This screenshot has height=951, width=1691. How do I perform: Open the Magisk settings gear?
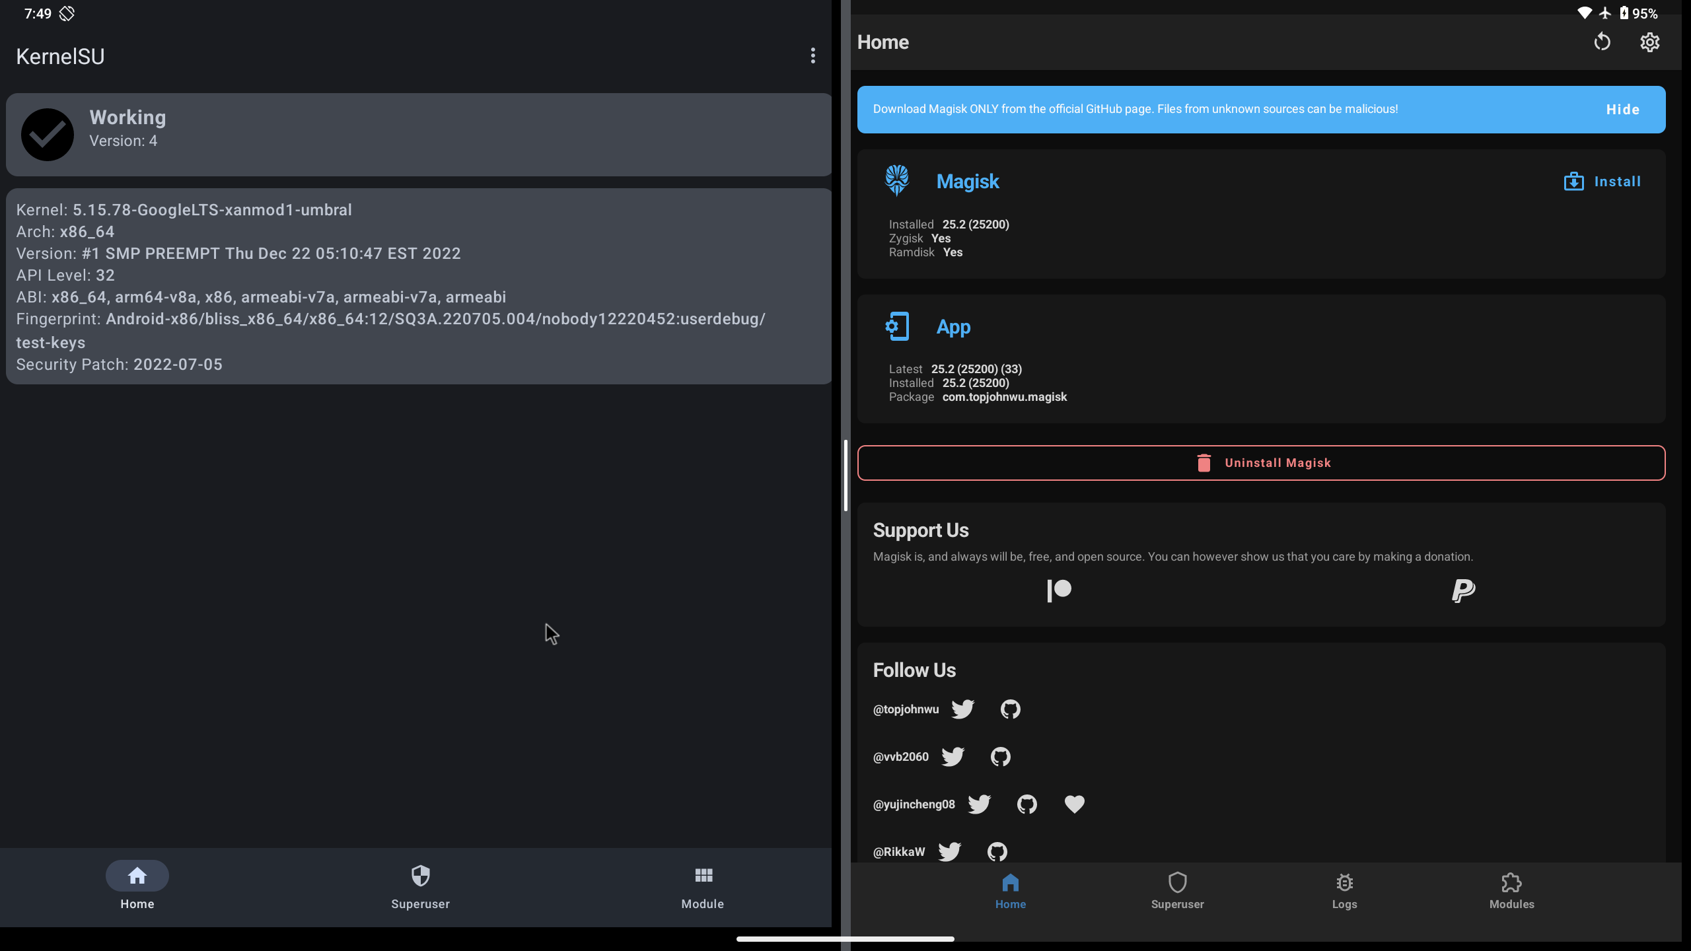(1649, 42)
